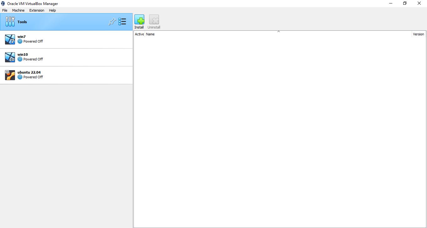
Task: Restore down the VirtualBox Manager window
Action: [x=405, y=3]
